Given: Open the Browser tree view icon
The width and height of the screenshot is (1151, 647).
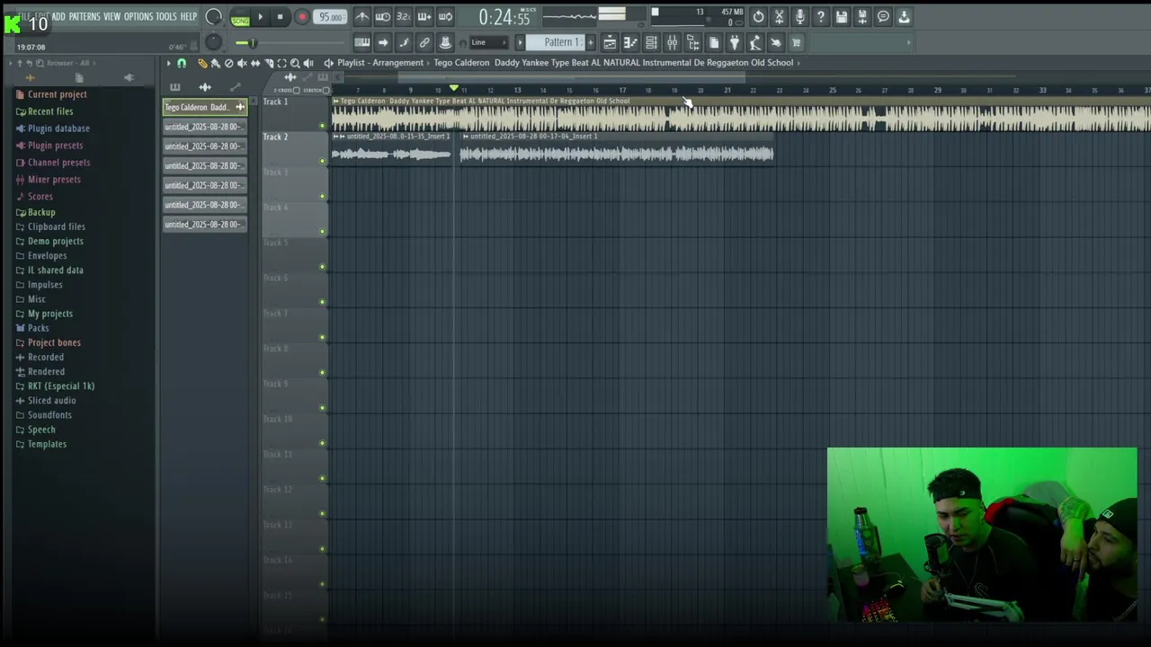Looking at the screenshot, I should point(692,42).
